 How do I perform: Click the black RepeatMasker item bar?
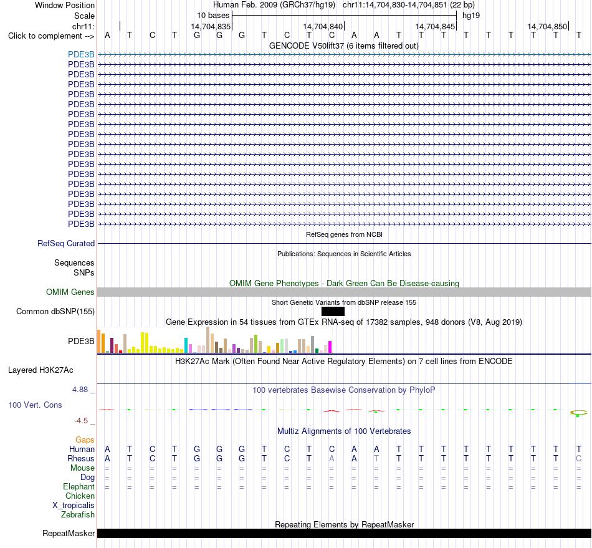click(344, 533)
